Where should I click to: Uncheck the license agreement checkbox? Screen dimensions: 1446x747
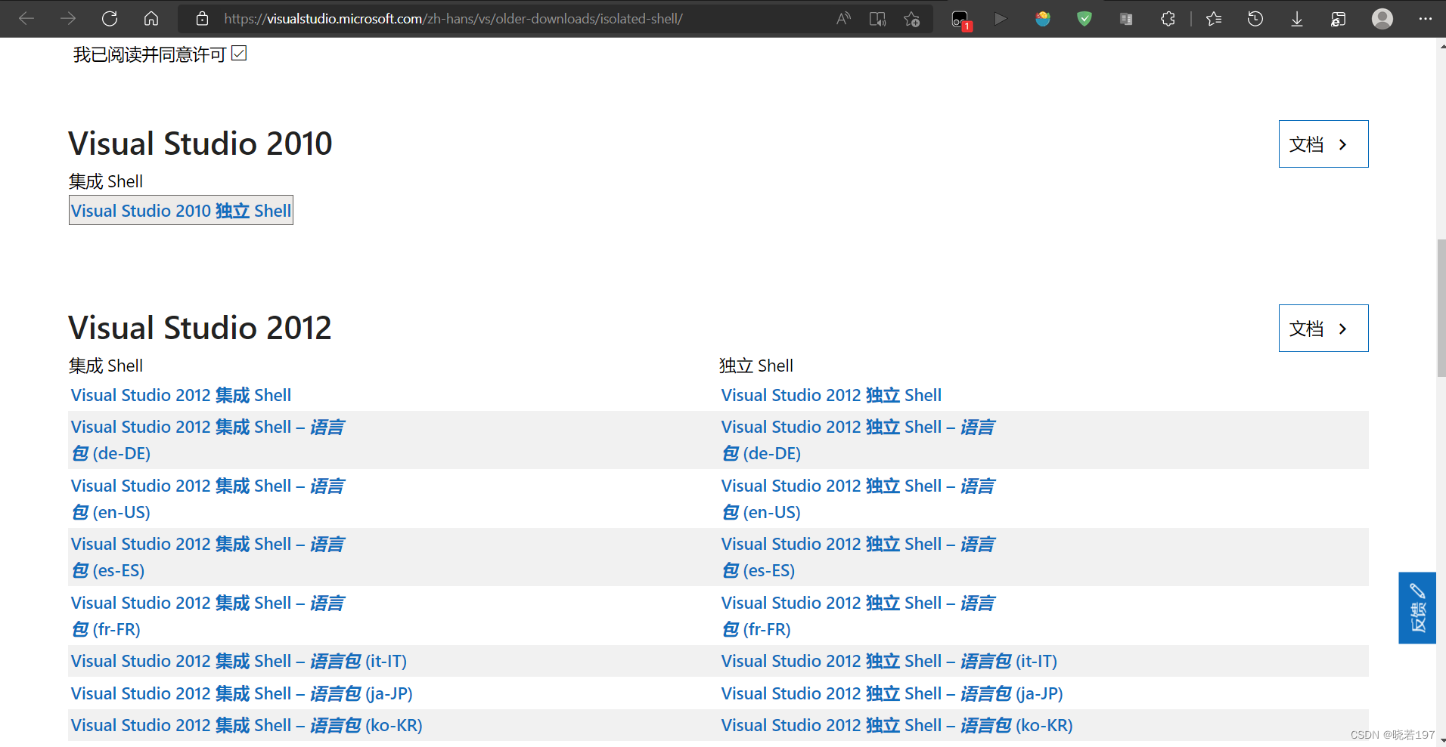point(239,52)
